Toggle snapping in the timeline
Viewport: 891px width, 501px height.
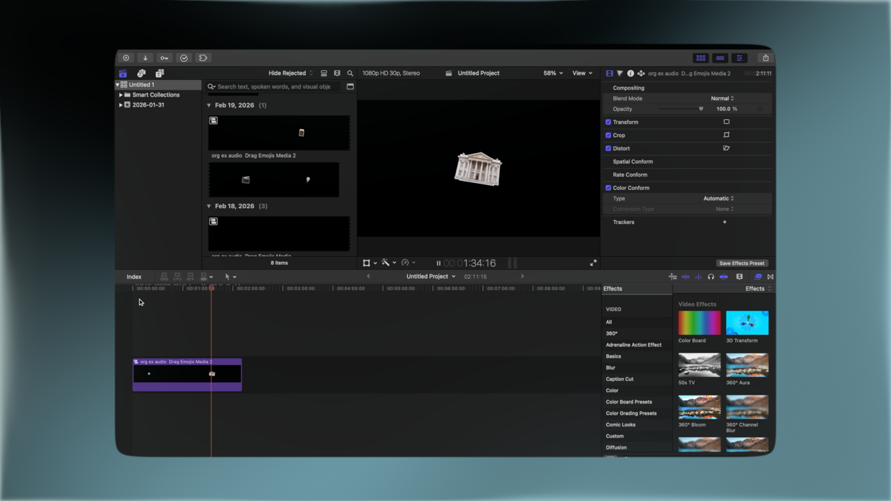click(x=724, y=277)
